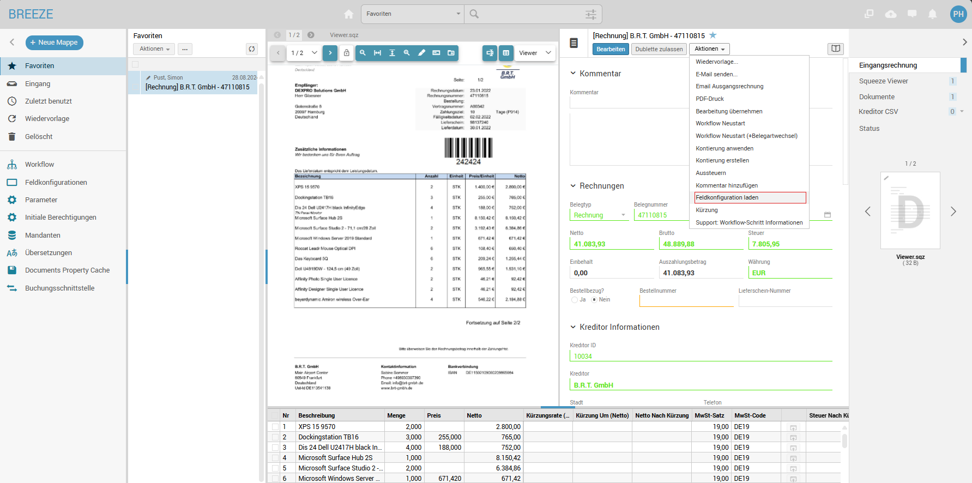Open the chat messages icon
The width and height of the screenshot is (972, 483).
[x=912, y=14]
